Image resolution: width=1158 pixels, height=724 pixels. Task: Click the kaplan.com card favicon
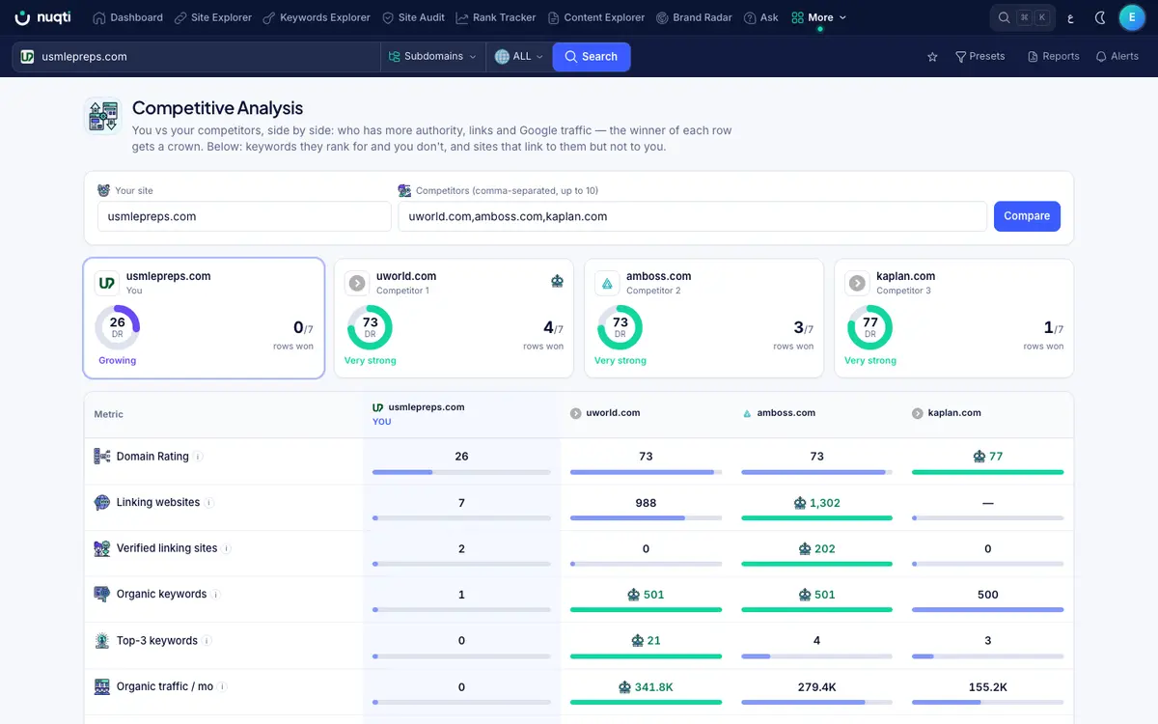tap(857, 283)
